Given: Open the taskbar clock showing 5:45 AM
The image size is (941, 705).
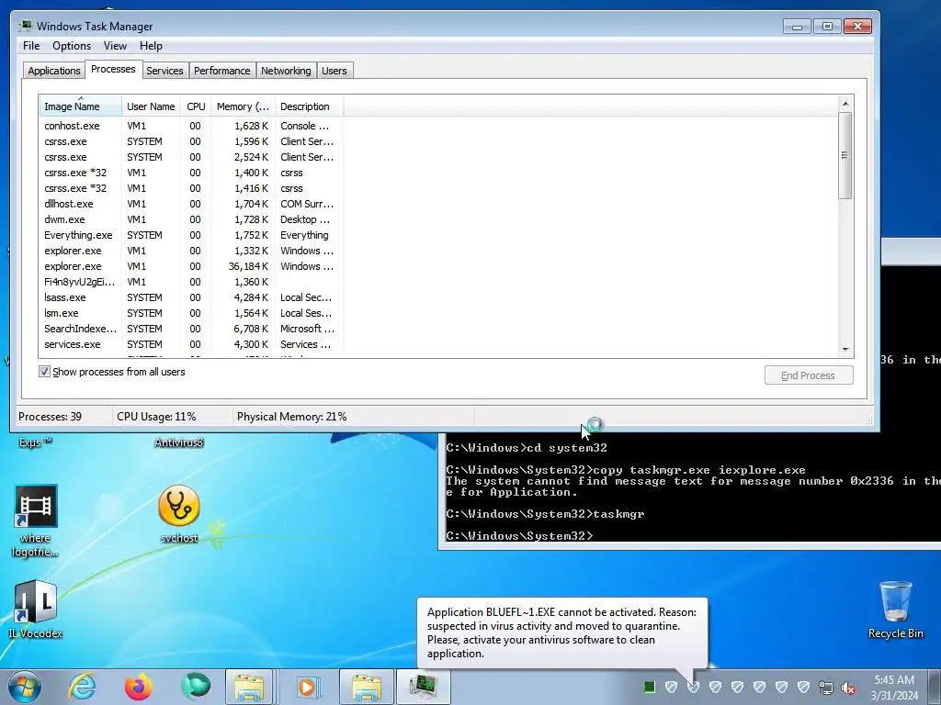Looking at the screenshot, I should (x=894, y=688).
